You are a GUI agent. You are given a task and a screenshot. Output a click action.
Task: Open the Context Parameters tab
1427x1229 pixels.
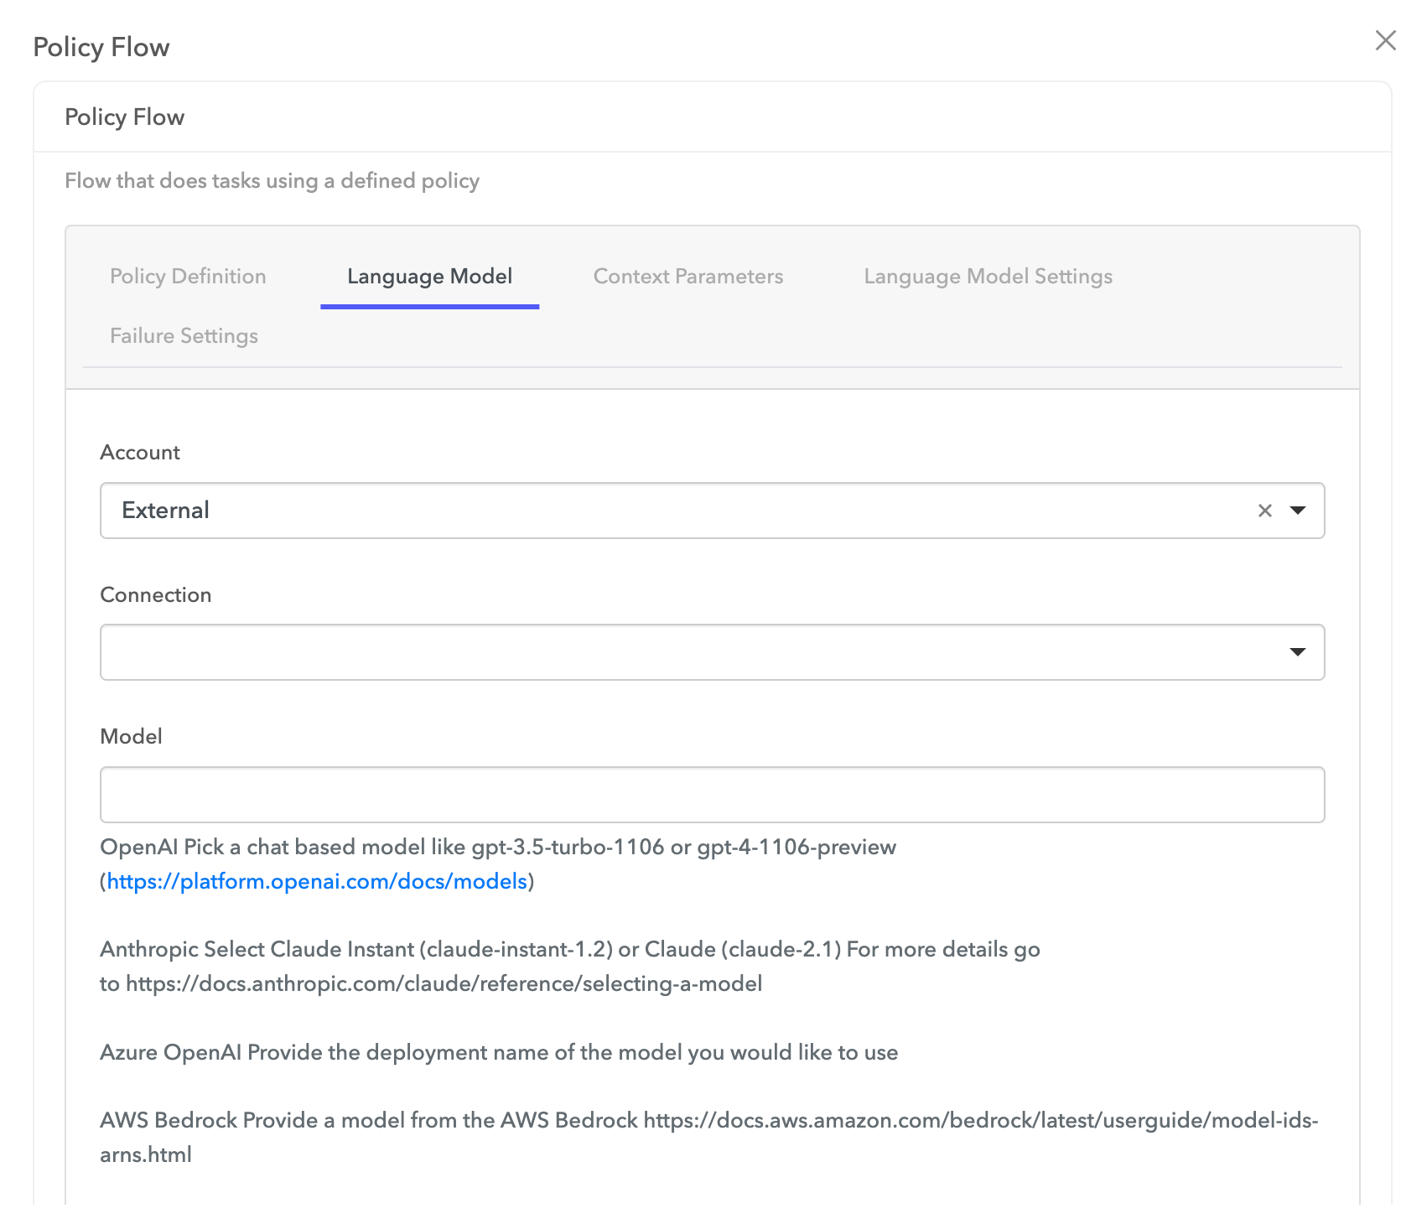tap(688, 277)
